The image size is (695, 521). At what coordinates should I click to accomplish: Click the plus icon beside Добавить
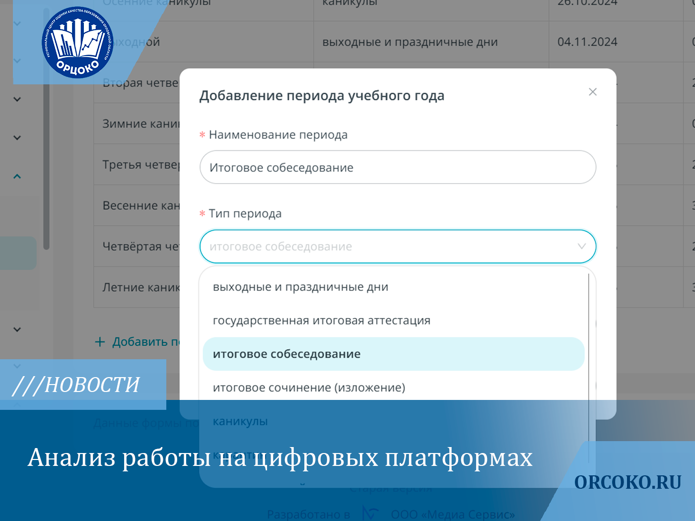(x=100, y=342)
